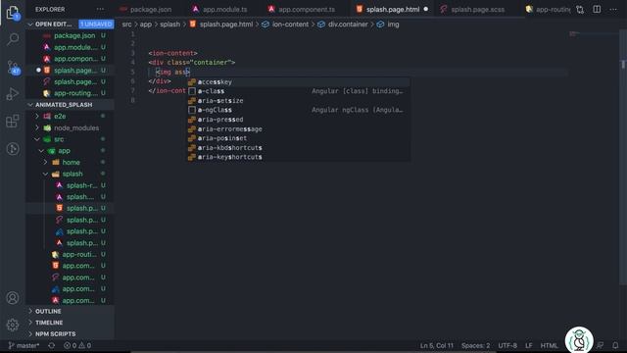This screenshot has width=627, height=353.
Task: Open notifications bell in status bar
Action: [x=615, y=345]
